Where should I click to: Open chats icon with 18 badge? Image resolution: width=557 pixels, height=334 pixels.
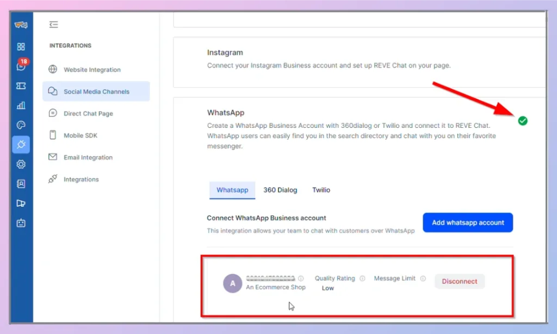click(x=21, y=65)
